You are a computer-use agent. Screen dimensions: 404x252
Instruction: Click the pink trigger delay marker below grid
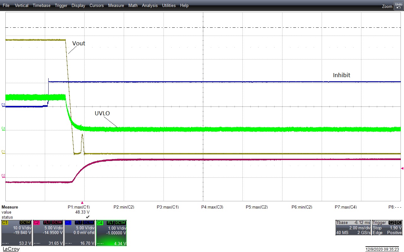tap(82, 203)
